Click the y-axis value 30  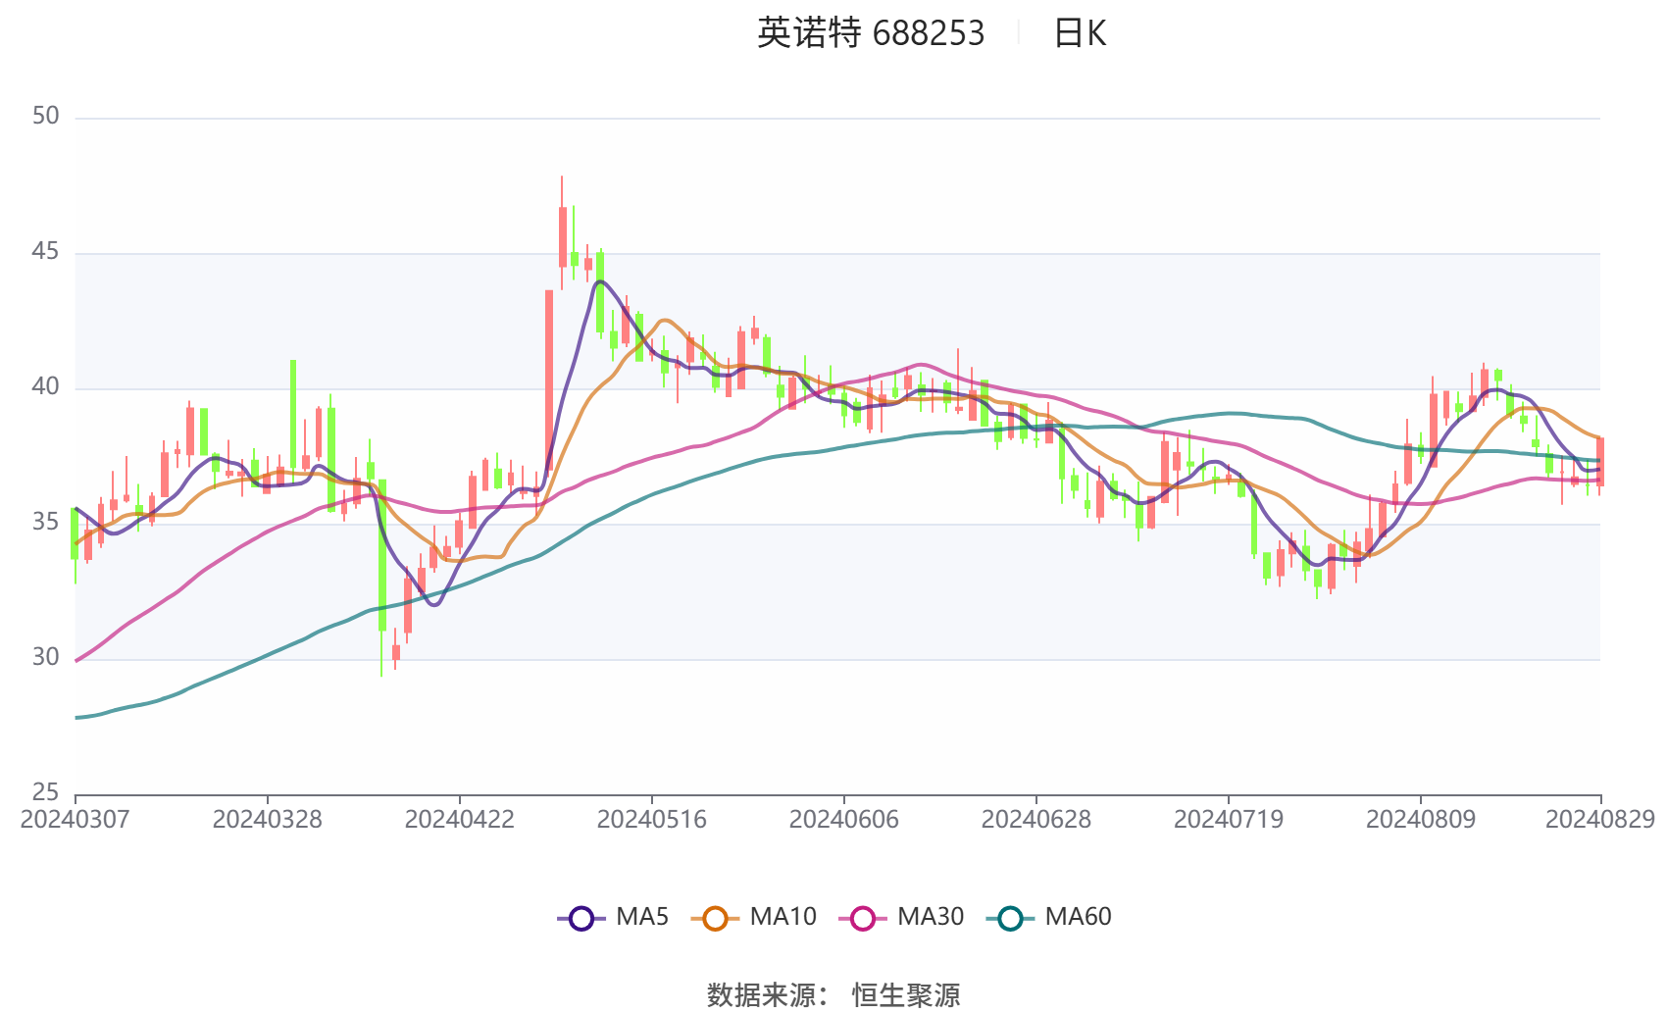(45, 657)
